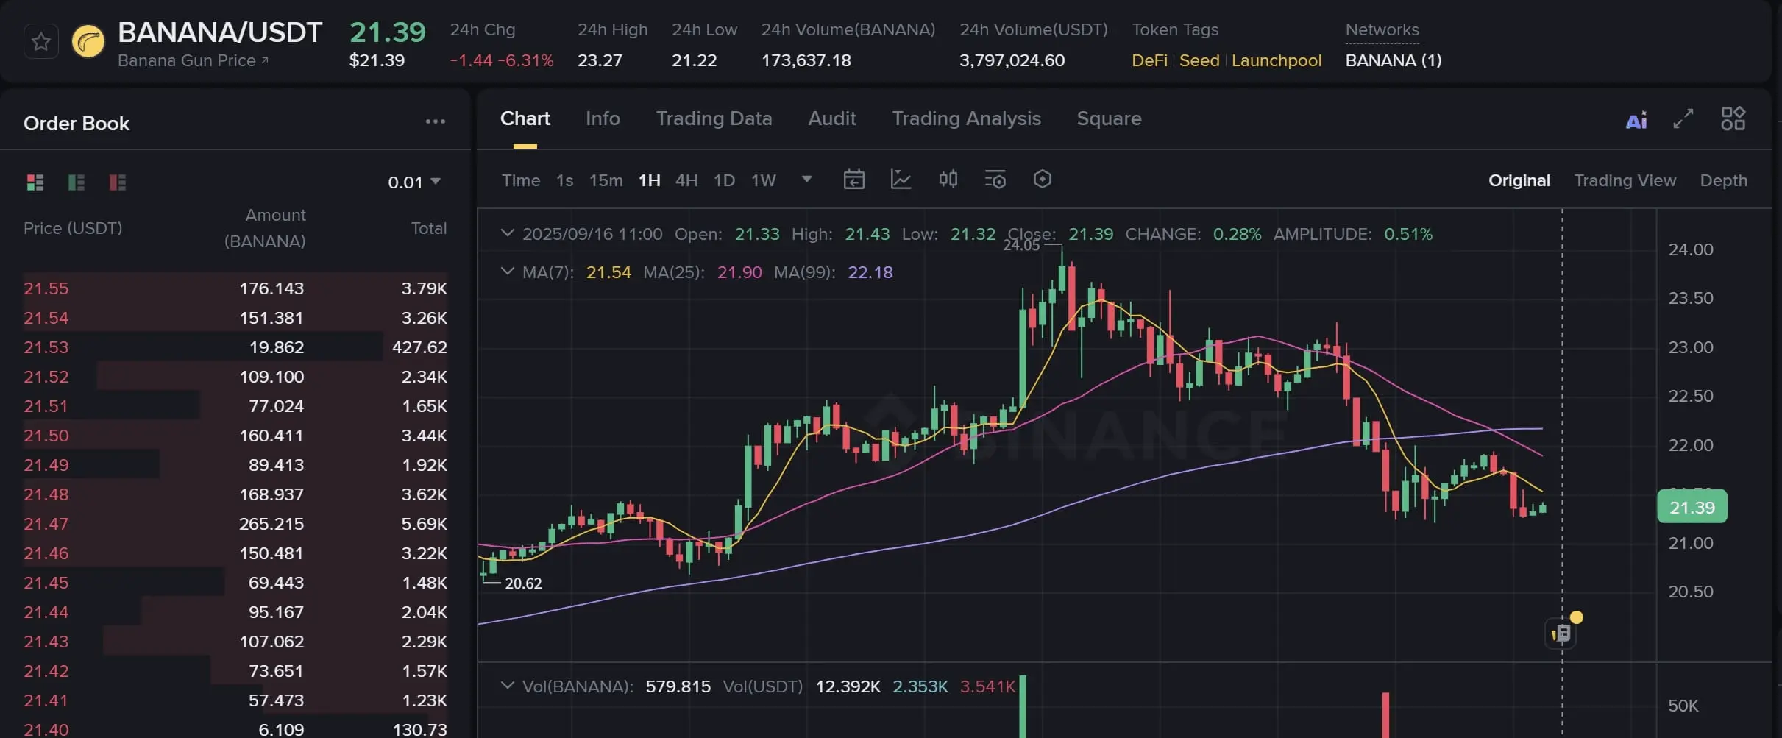
Task: Click the 24.05 high marker on chart
Action: 1021,245
